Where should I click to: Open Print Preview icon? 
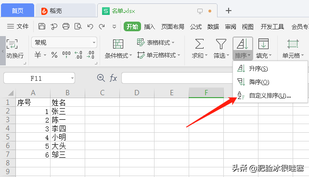pos(78,26)
